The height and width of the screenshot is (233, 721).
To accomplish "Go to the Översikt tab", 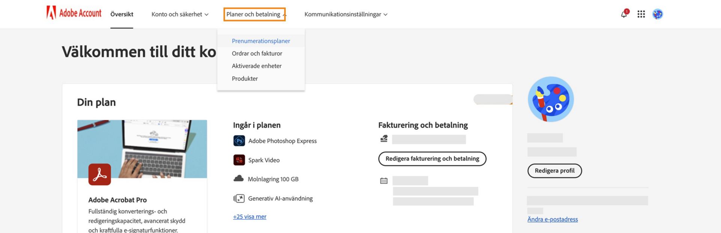I will coord(122,14).
